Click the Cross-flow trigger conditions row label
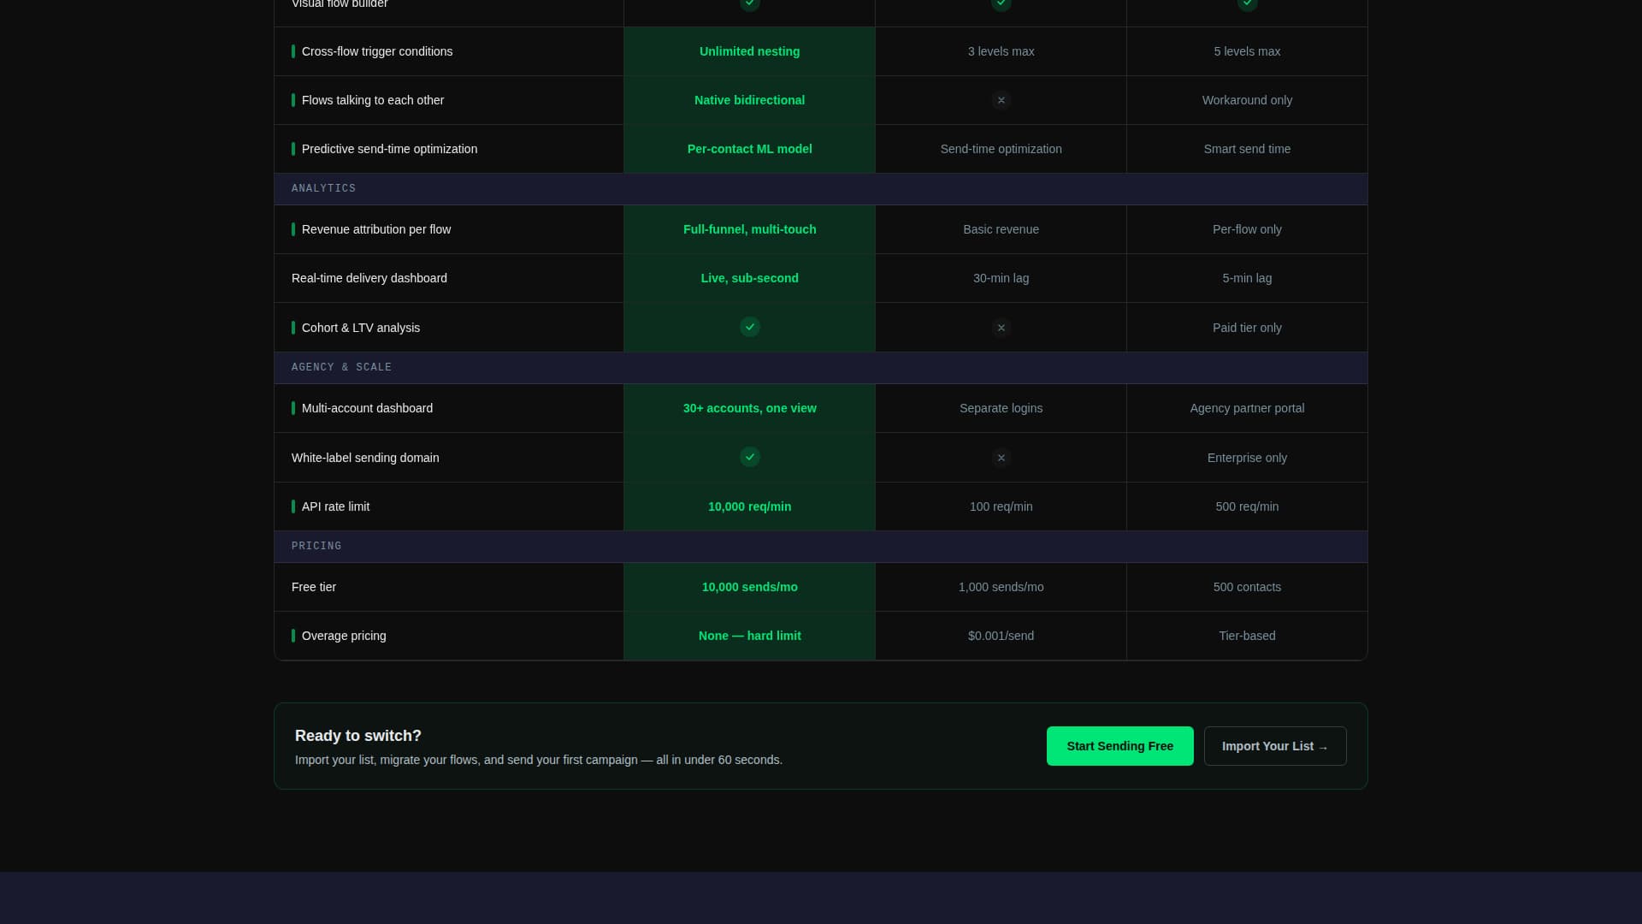The image size is (1642, 924). (376, 51)
